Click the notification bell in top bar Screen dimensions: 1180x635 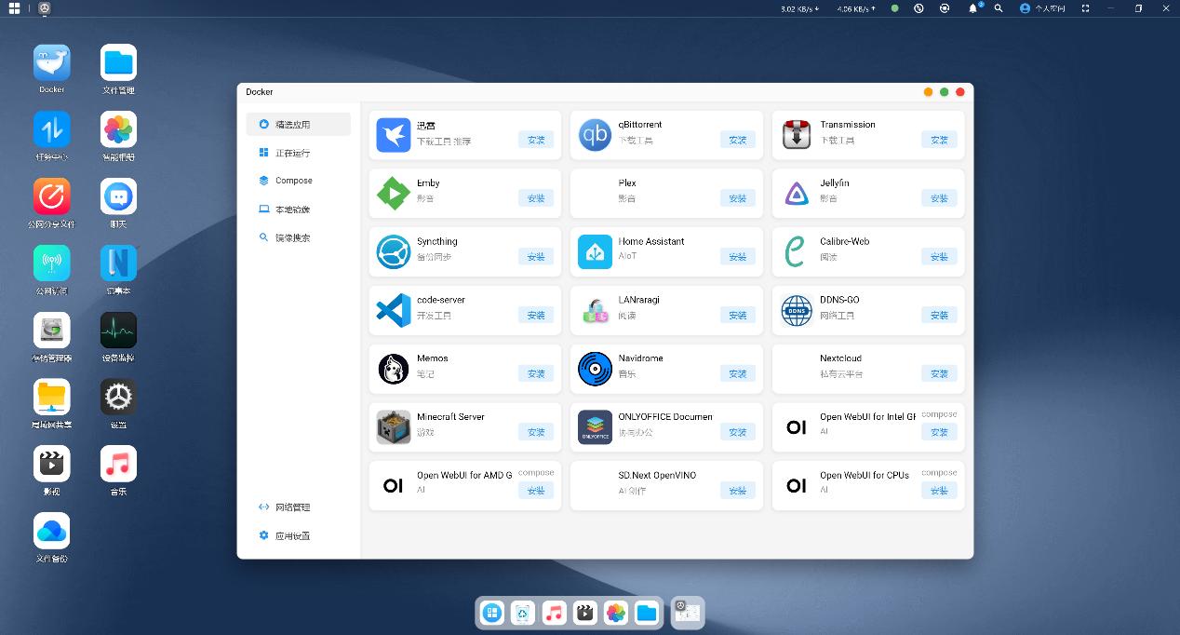point(973,8)
